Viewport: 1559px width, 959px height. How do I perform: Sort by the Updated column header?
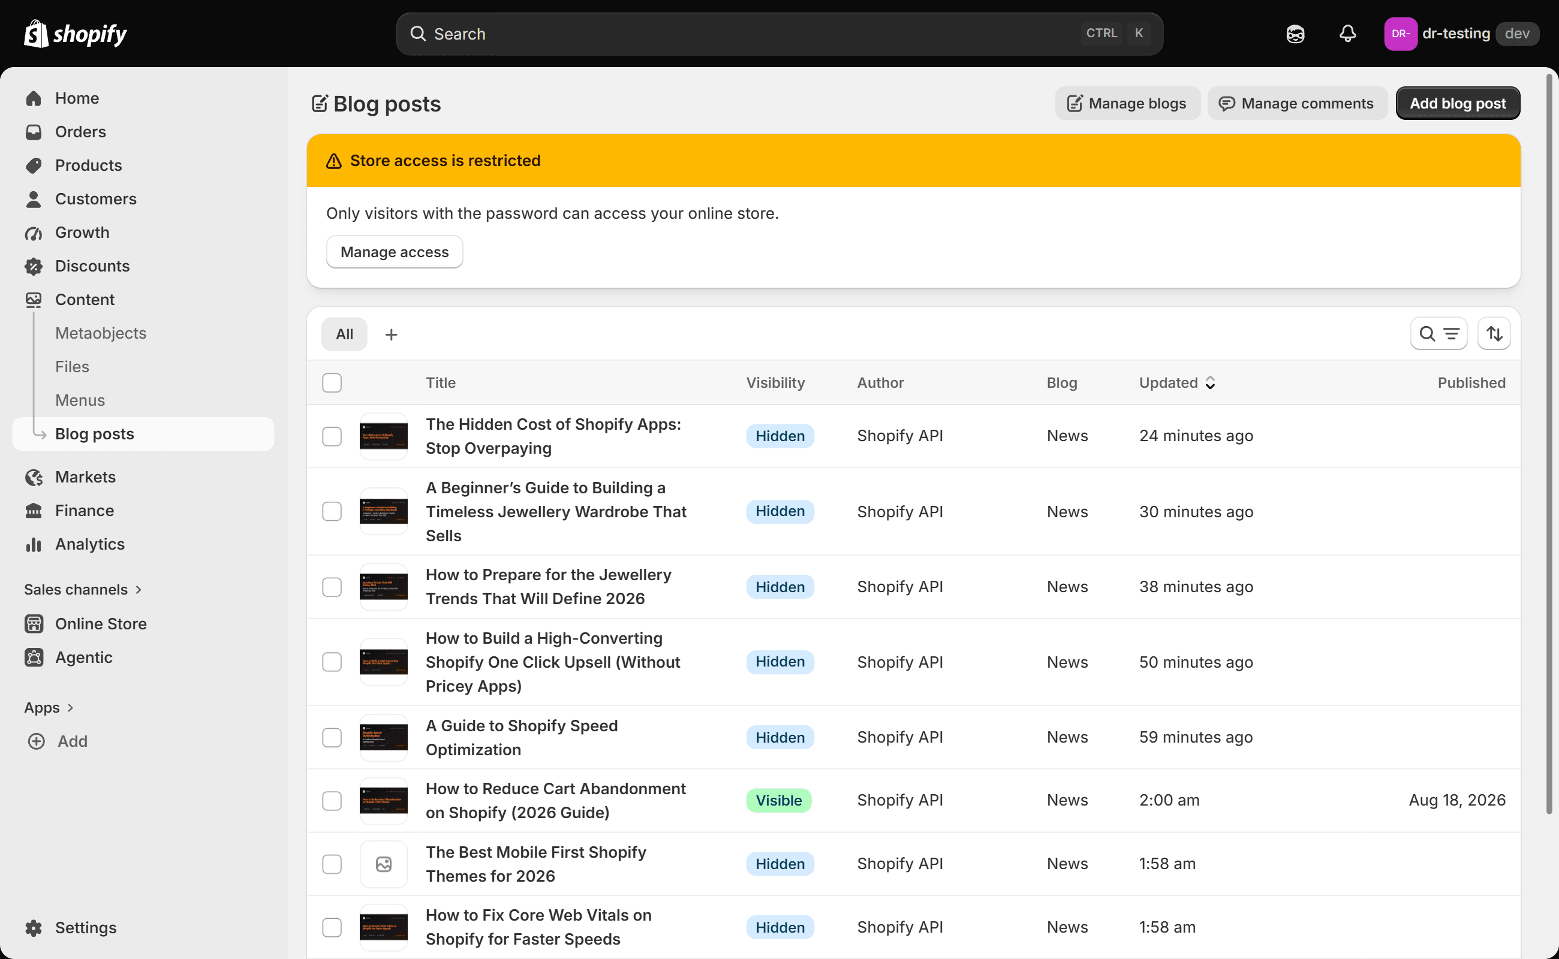[1177, 382]
